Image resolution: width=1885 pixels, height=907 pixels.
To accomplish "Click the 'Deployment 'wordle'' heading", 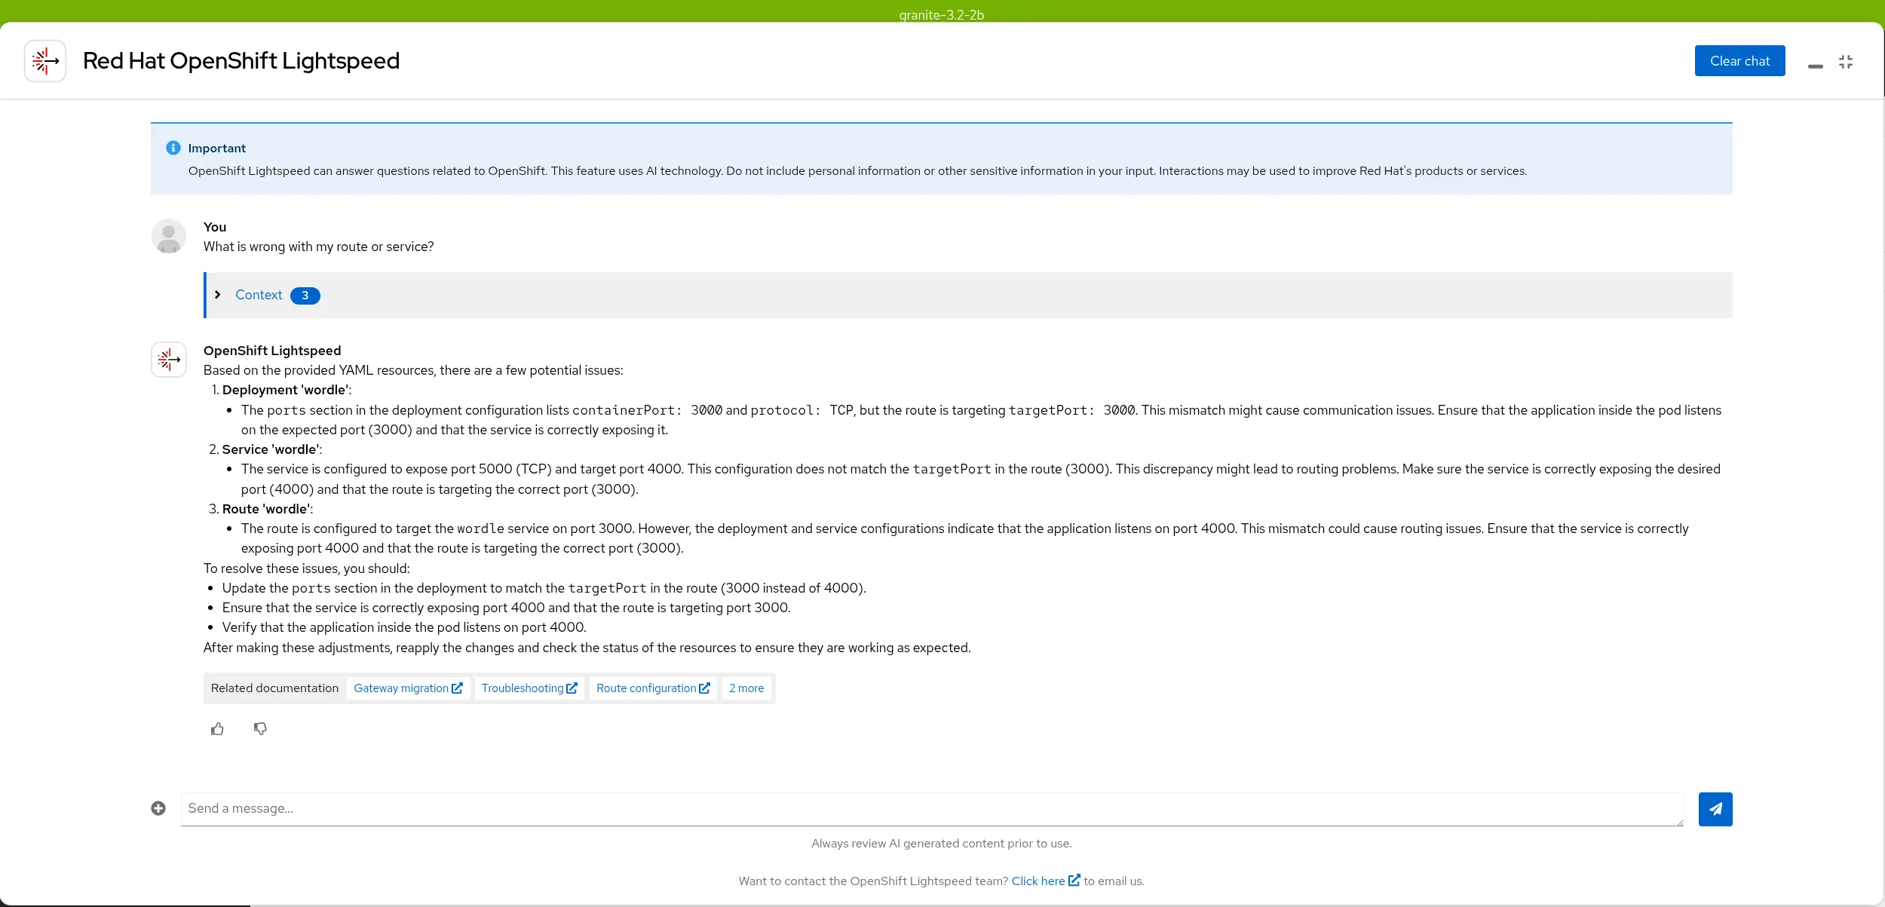I will (285, 390).
